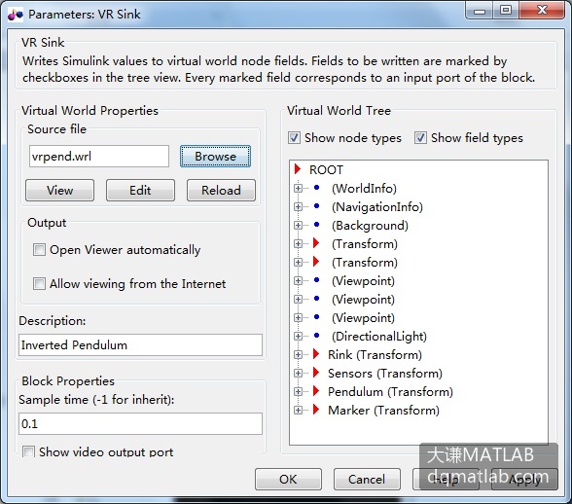Image resolution: width=572 pixels, height=504 pixels.
Task: Uncheck Show field types option
Action: pyautogui.click(x=420, y=138)
